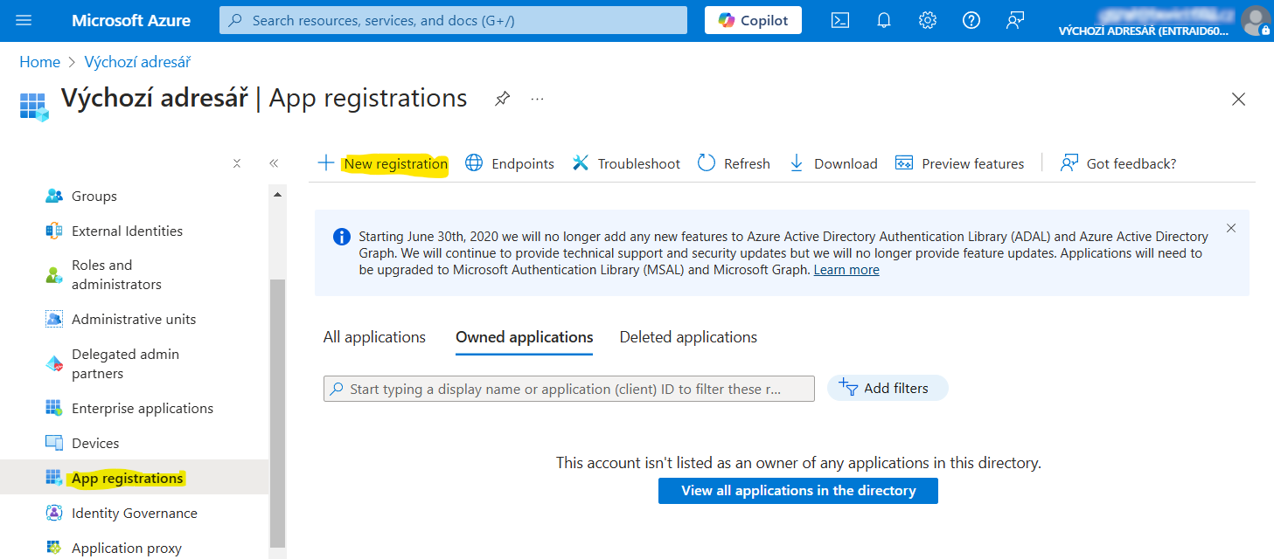Open Enterprise applications in sidebar
1274x559 pixels.
click(x=142, y=408)
